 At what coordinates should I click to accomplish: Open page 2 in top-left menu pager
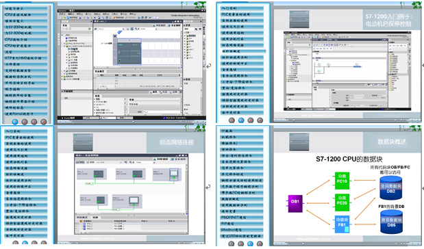click(x=25, y=122)
